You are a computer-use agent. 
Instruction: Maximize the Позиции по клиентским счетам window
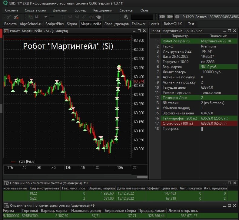click(229, 183)
